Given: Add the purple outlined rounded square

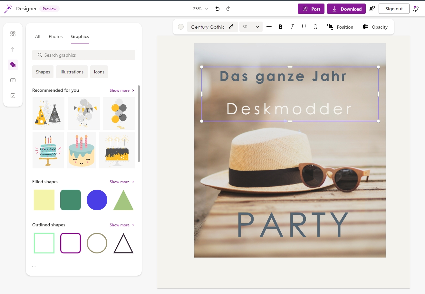Looking at the screenshot, I should click(71, 243).
